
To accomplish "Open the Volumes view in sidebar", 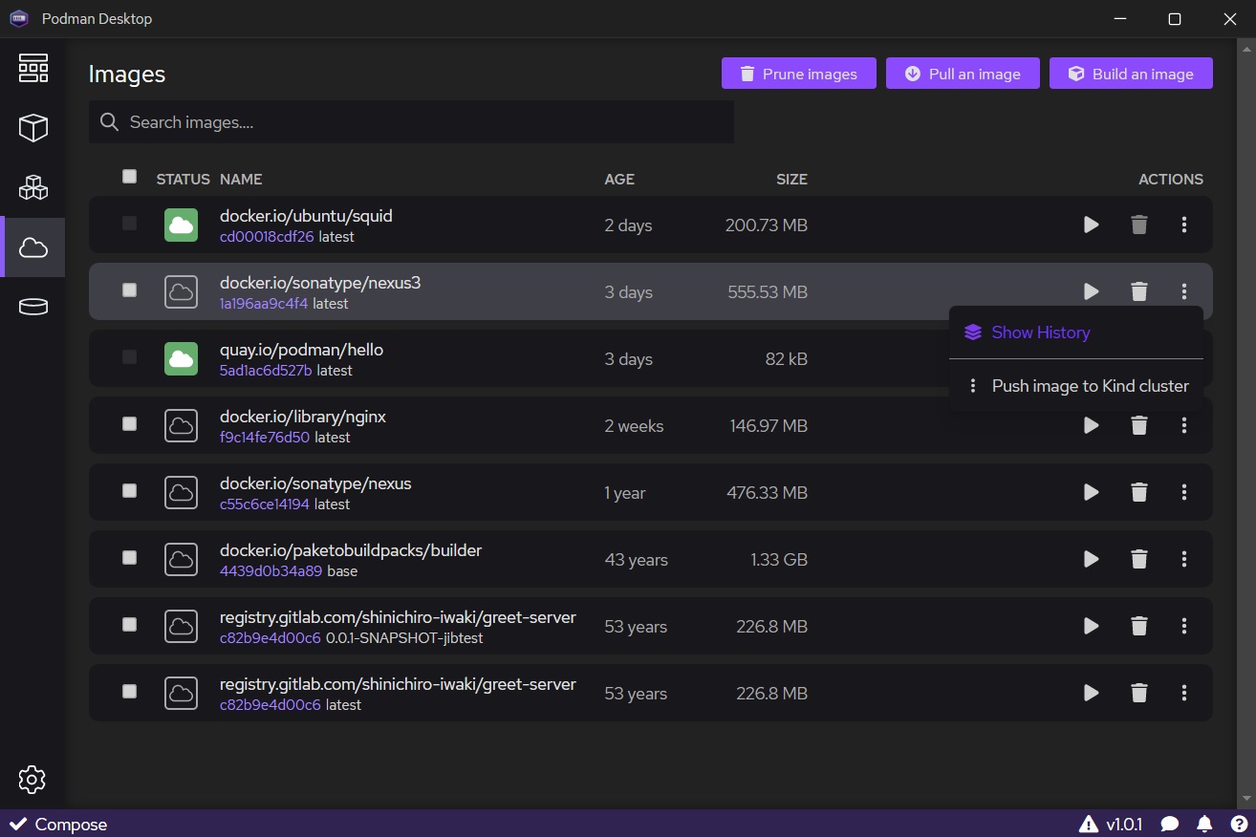I will pos(32,306).
